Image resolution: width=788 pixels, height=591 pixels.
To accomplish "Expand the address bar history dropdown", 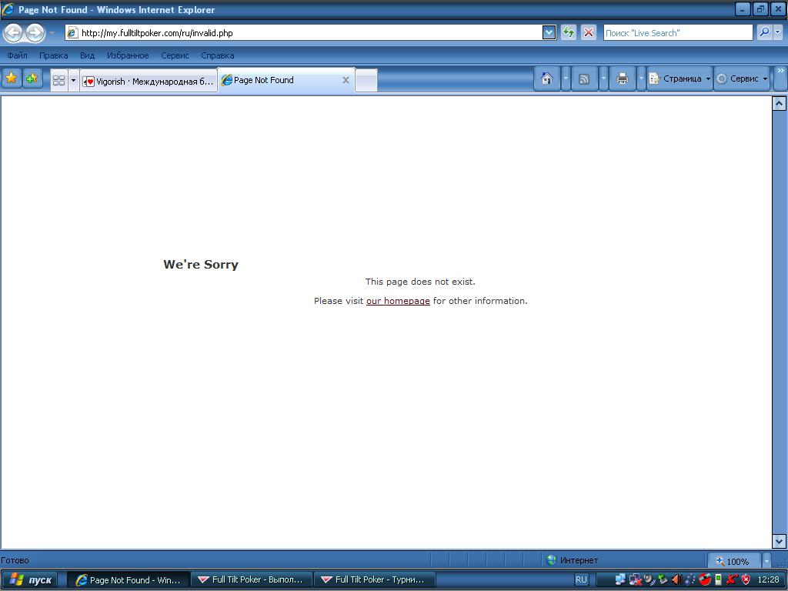I will pos(549,32).
